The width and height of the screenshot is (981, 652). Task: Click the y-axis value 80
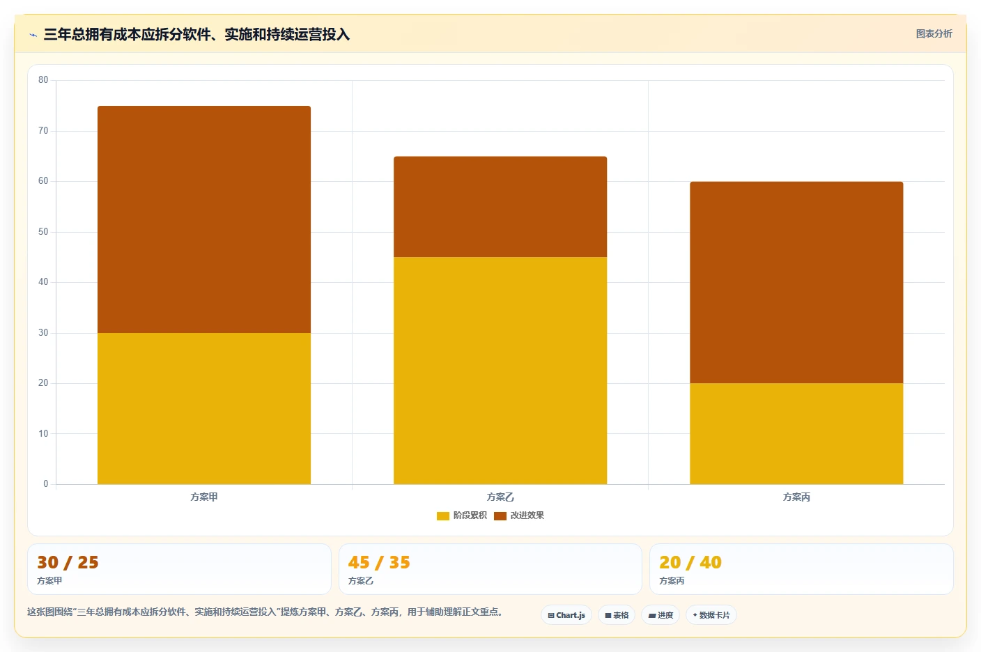pyautogui.click(x=43, y=80)
